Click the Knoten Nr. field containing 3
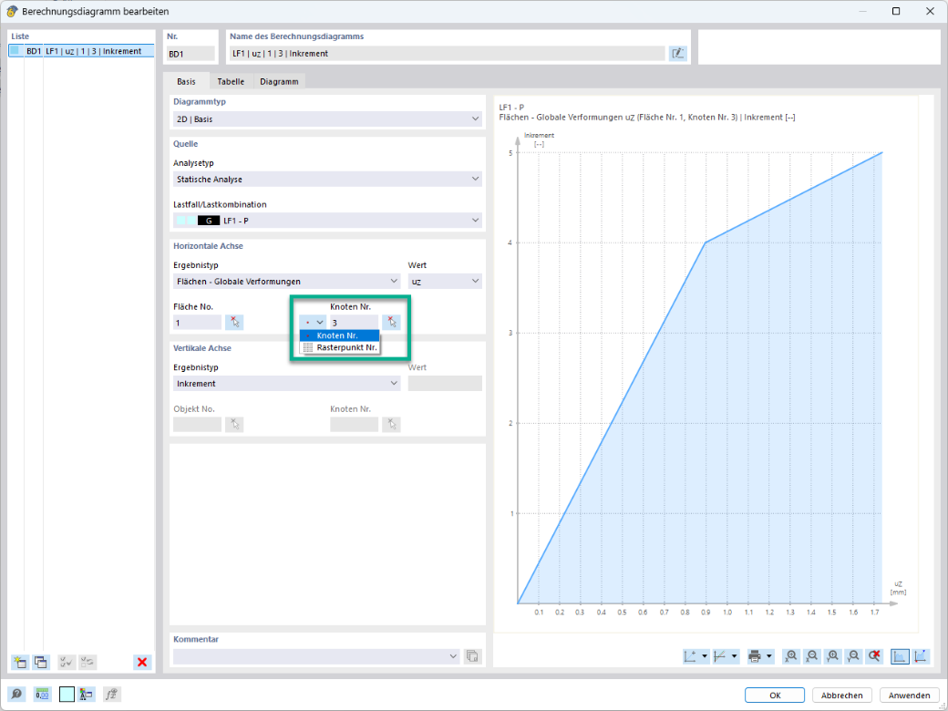 [x=355, y=323]
